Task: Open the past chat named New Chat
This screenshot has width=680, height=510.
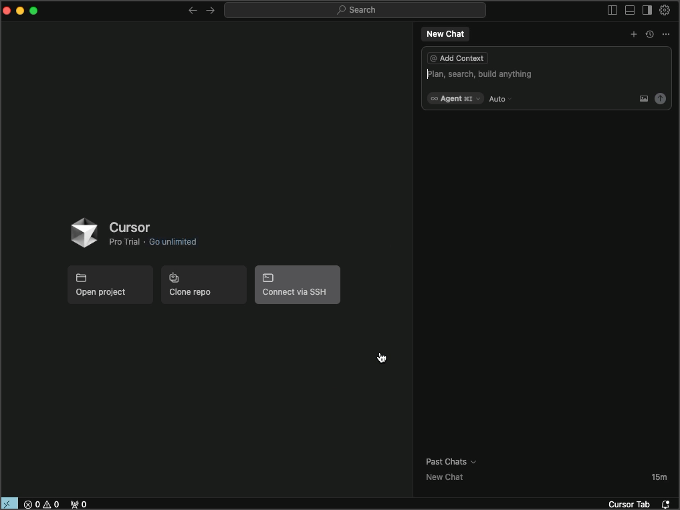Action: coord(546,477)
